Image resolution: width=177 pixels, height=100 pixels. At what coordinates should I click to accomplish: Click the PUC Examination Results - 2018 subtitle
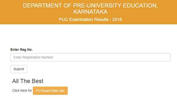click(90, 19)
